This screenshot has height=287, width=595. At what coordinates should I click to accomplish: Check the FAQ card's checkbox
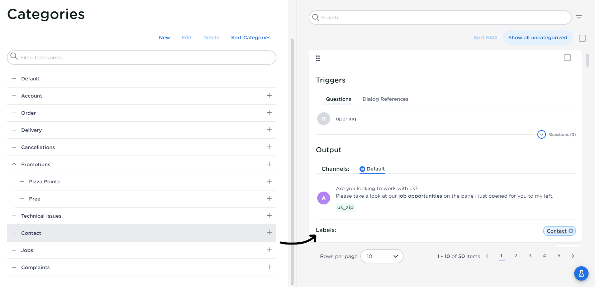coord(567,58)
